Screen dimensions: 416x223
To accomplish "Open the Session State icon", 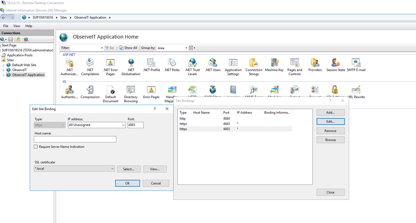I will pyautogui.click(x=335, y=63).
